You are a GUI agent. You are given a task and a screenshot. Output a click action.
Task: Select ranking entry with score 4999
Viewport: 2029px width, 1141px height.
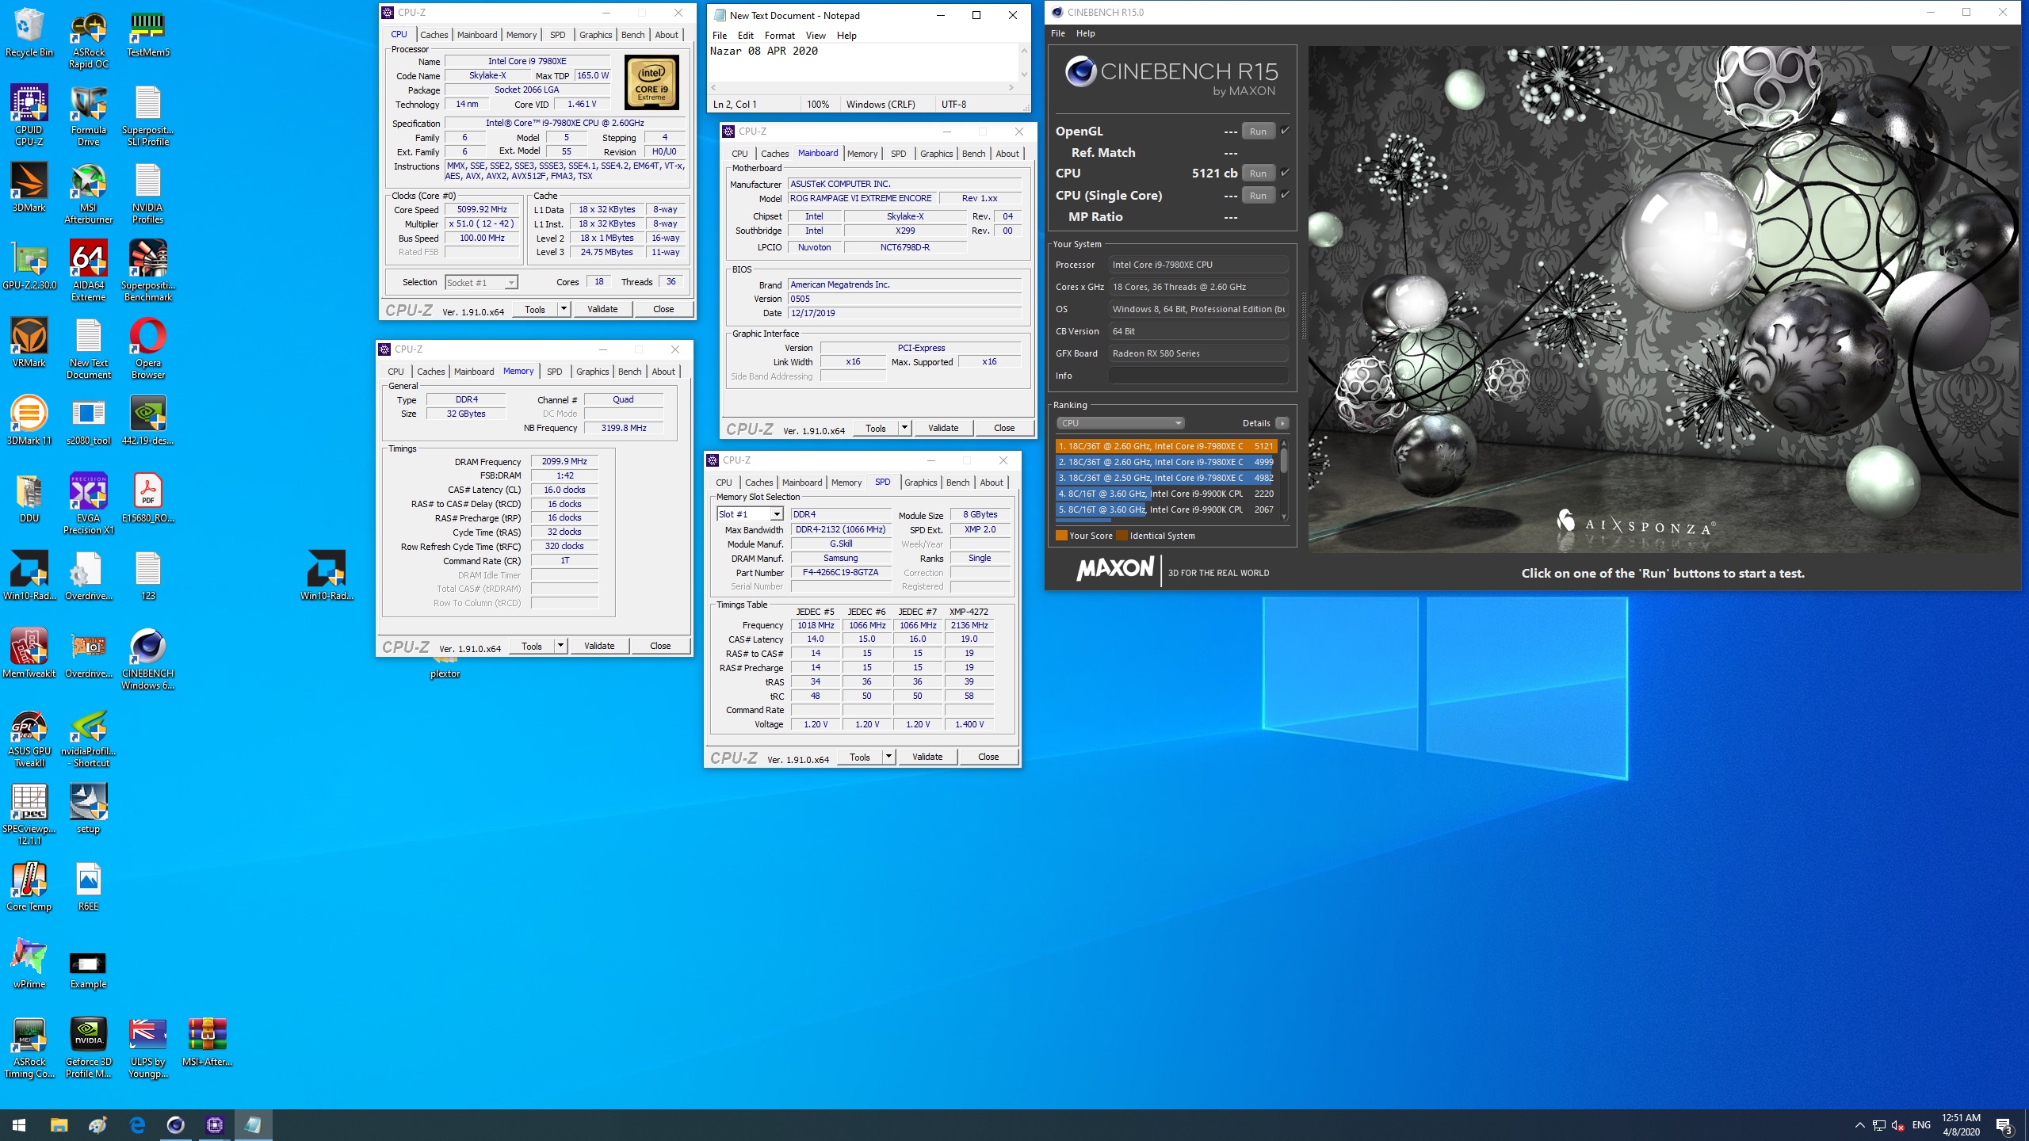coord(1165,462)
